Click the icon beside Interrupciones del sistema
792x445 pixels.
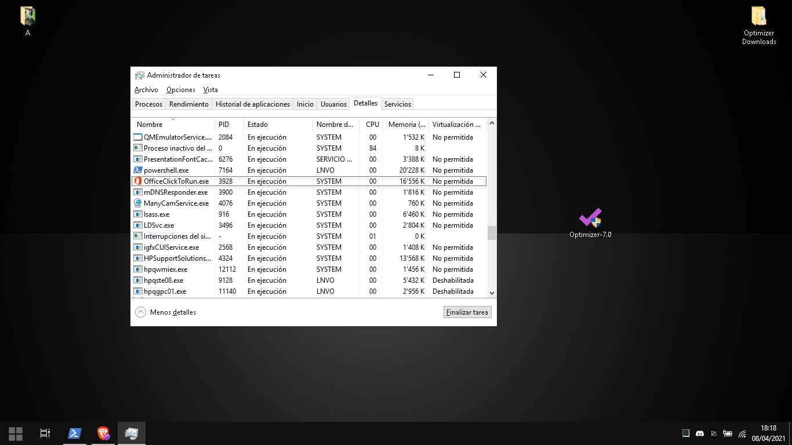[x=138, y=236]
